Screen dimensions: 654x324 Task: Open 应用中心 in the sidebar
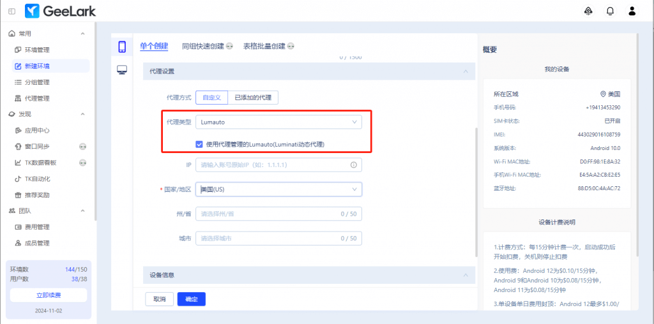click(x=36, y=130)
